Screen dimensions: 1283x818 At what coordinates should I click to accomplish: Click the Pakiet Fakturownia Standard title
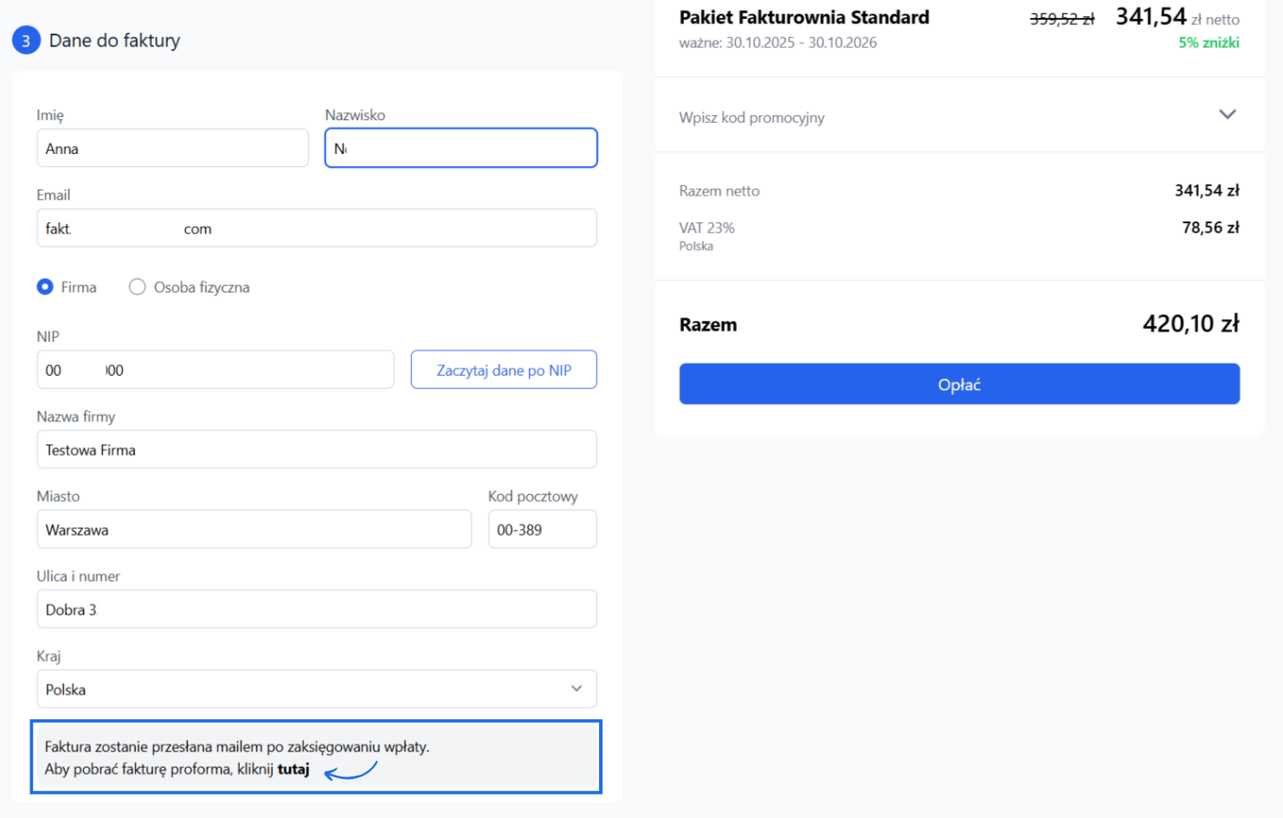click(803, 17)
